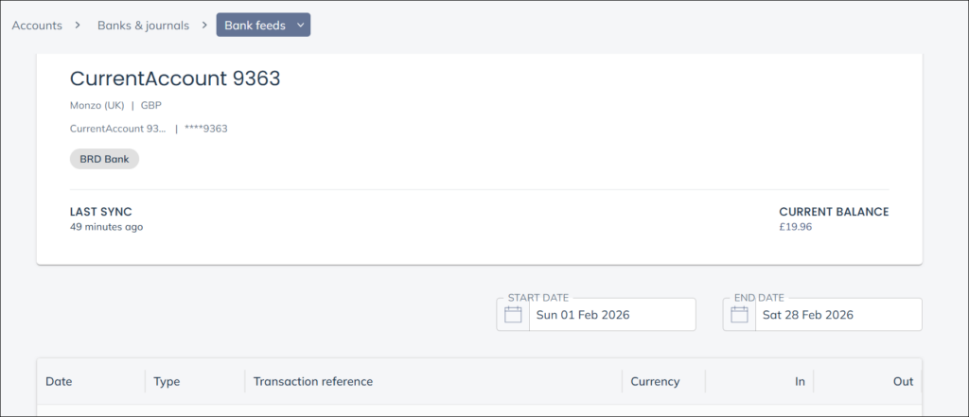Sort by the Date column header

[59, 382]
